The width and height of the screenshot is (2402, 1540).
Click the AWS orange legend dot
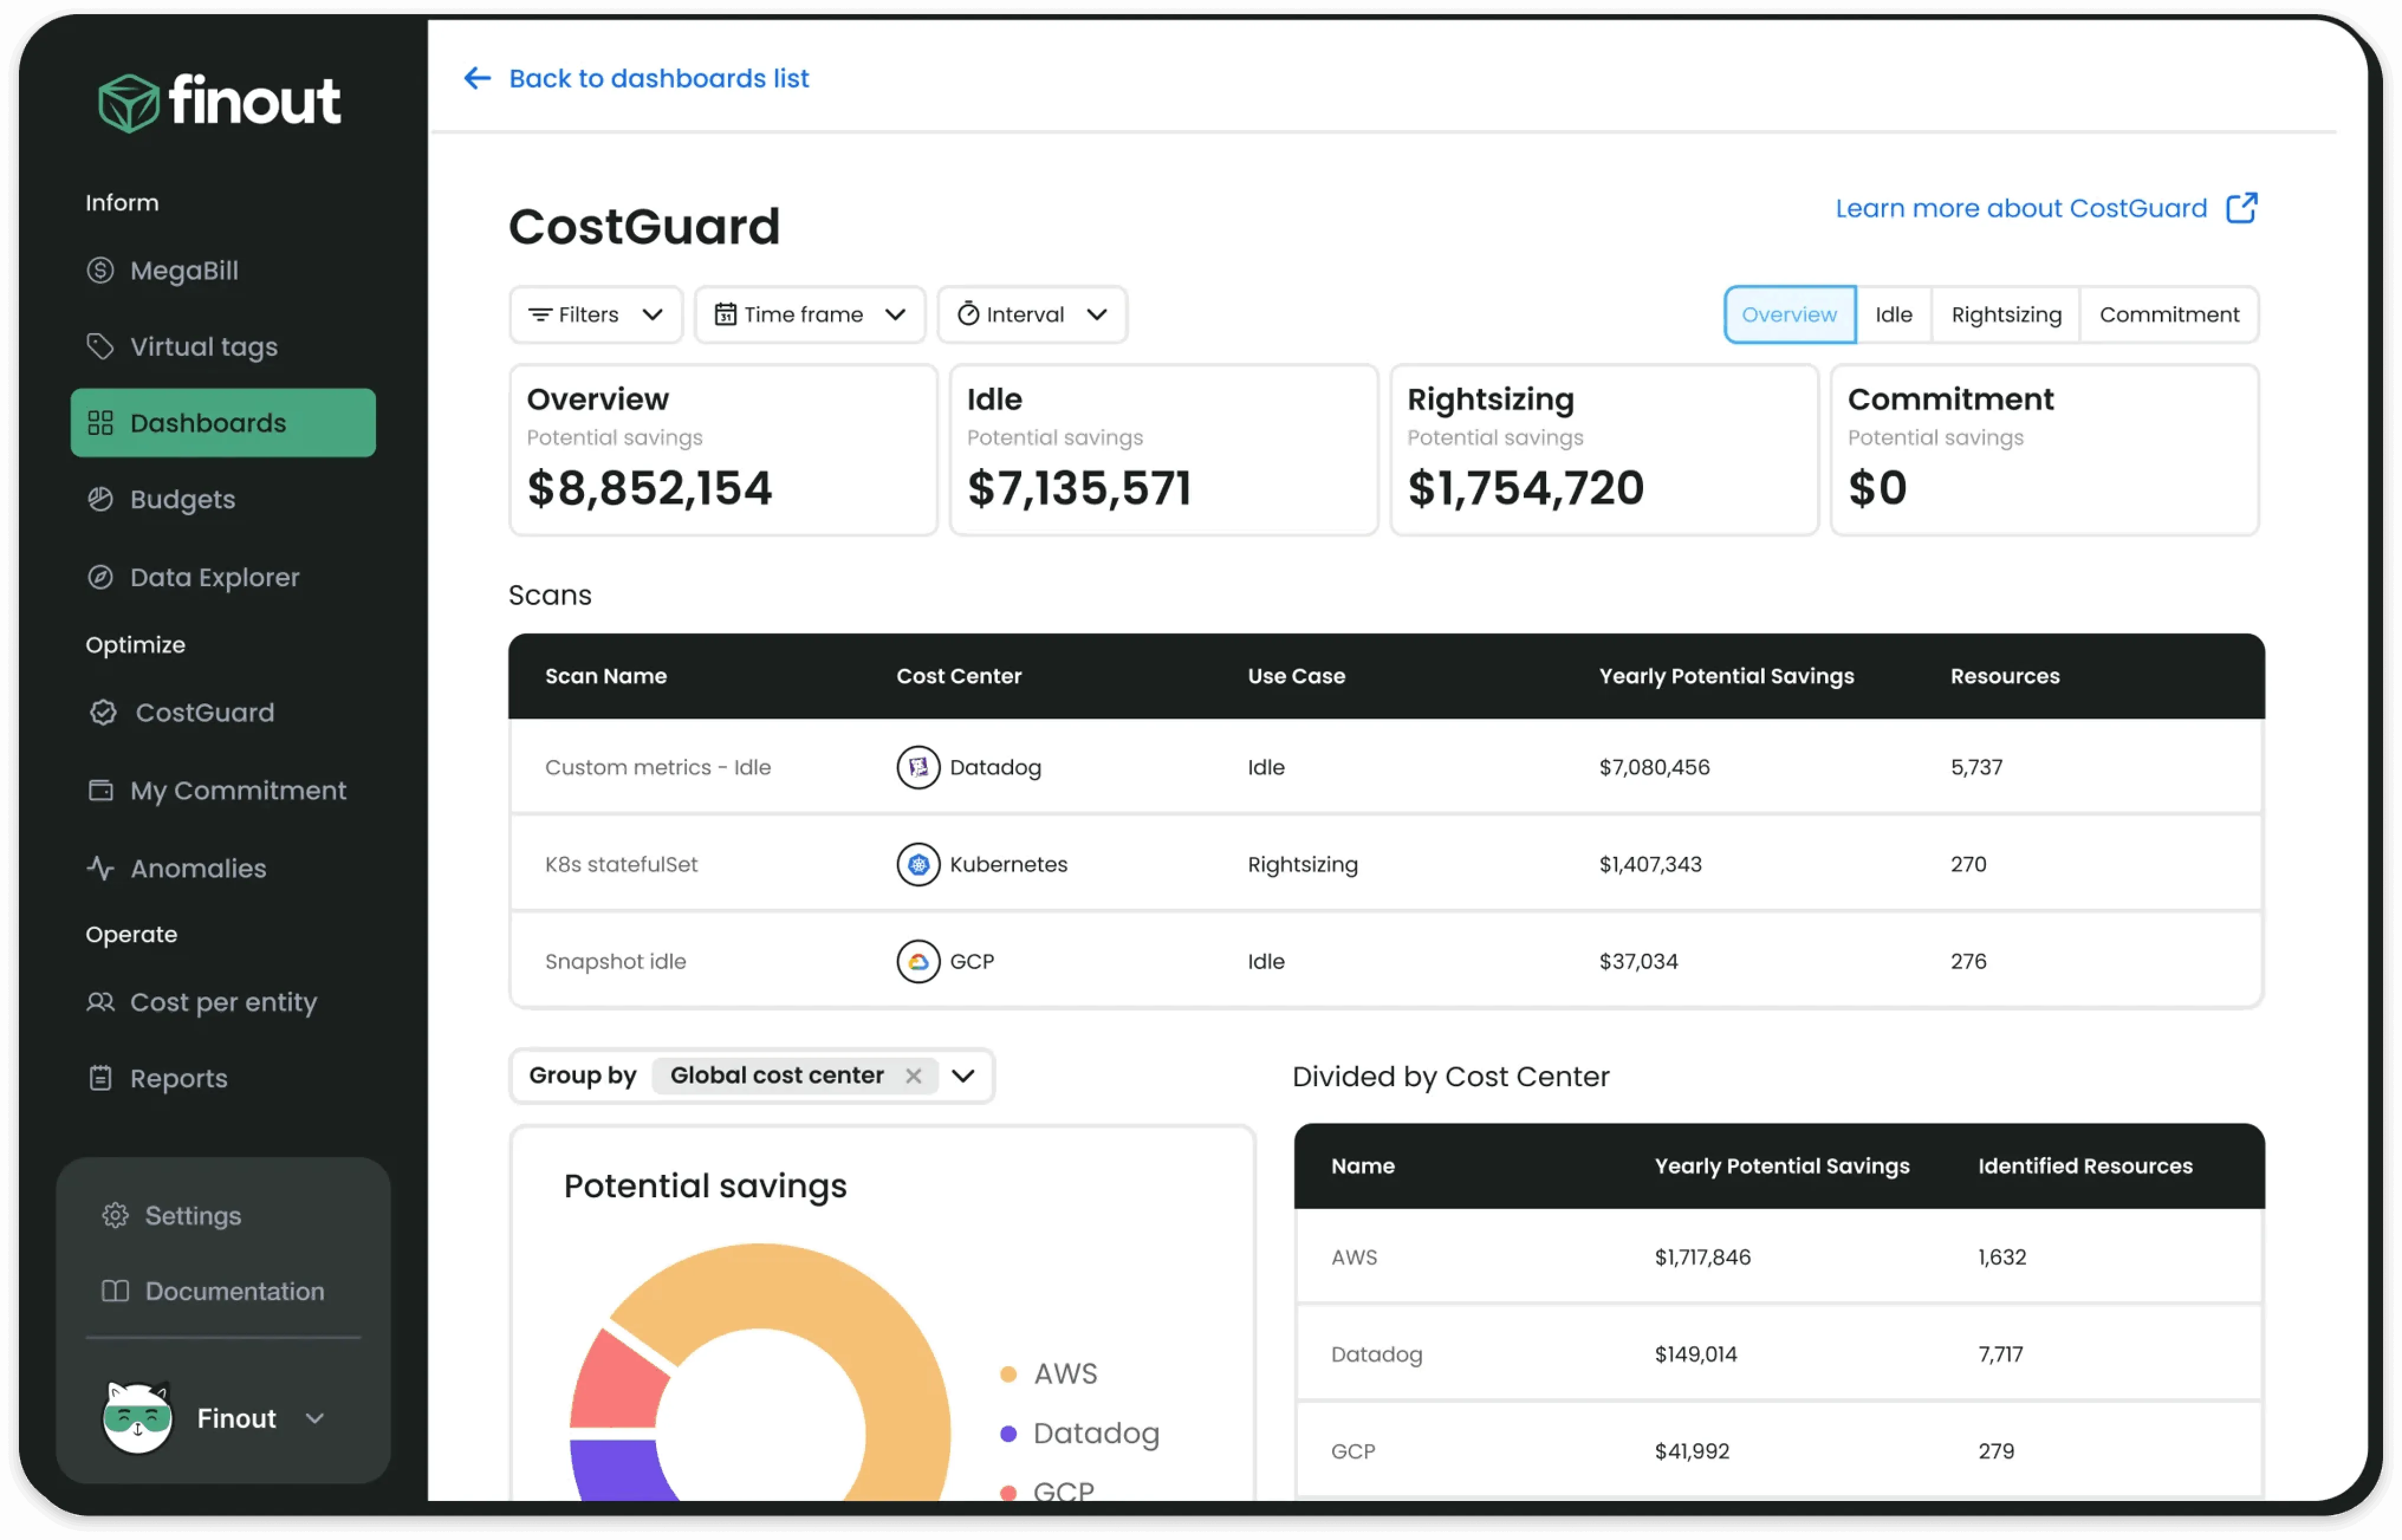[x=1008, y=1374]
